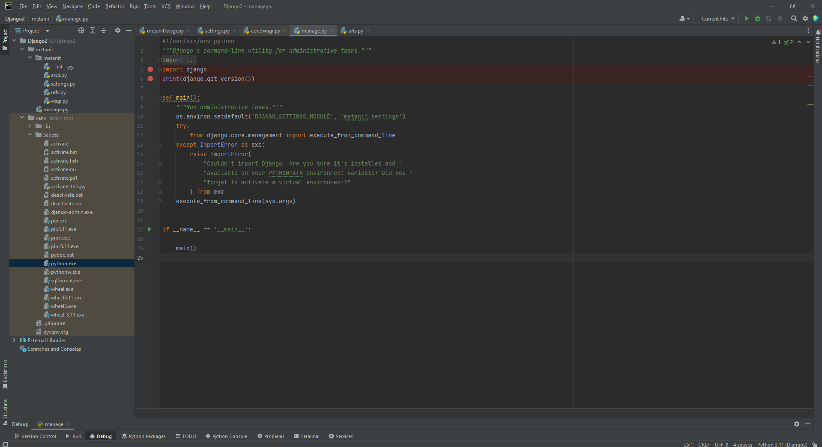This screenshot has width=822, height=447.
Task: Click the JetBrains Toolbox icon at top right
Action: 816,18
